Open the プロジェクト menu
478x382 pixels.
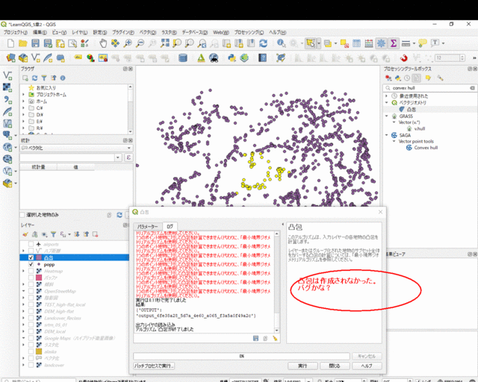15,32
